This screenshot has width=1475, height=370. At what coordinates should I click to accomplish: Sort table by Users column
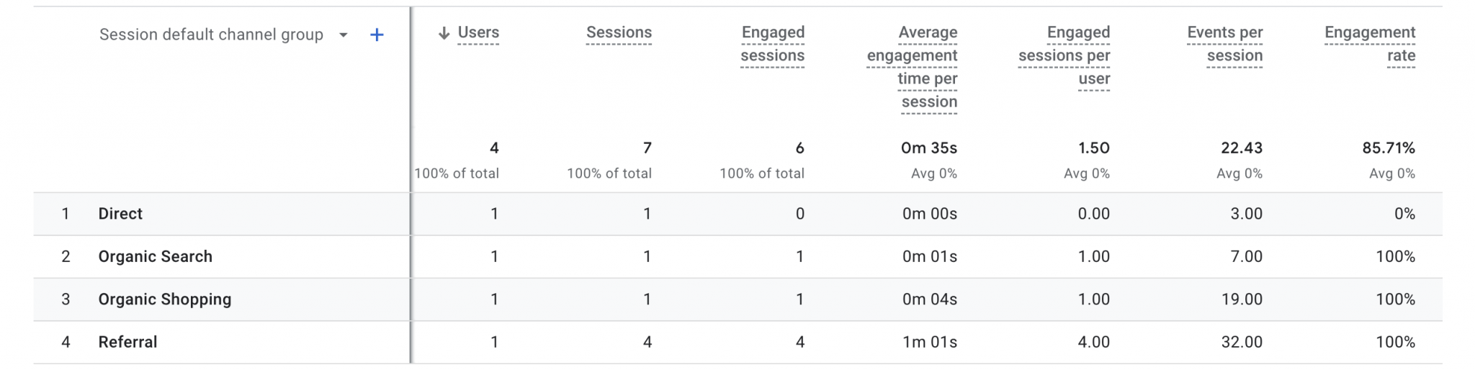tap(478, 32)
